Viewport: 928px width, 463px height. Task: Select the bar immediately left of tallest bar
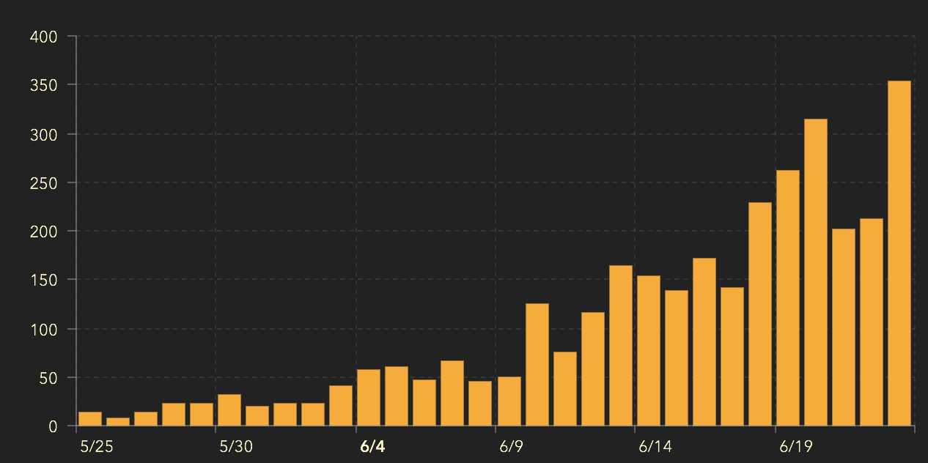click(x=871, y=322)
